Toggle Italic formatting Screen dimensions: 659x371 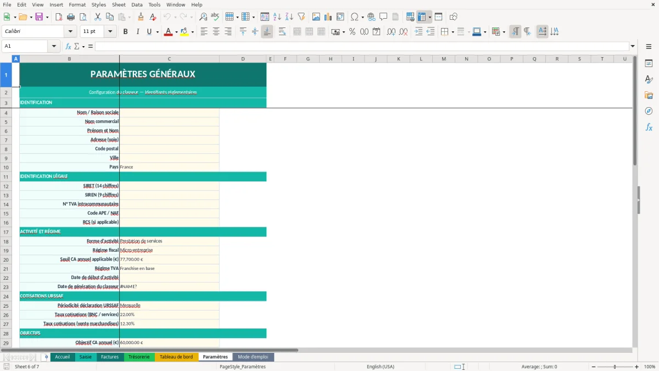137,32
